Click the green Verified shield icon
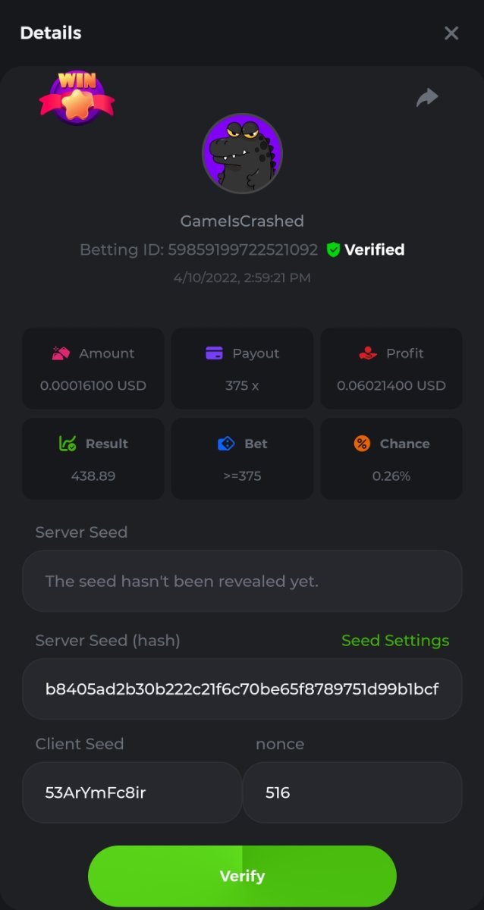The width and height of the screenshot is (484, 910). (x=333, y=249)
